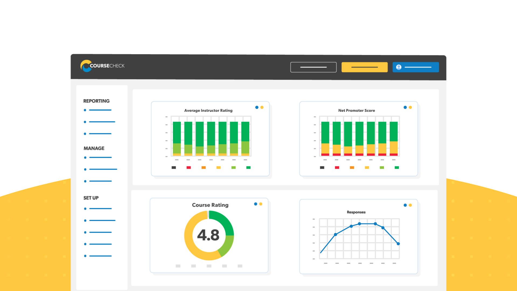Switch to the Net Promoter Score panel
Viewport: 517px width, 291px height.
357,110
